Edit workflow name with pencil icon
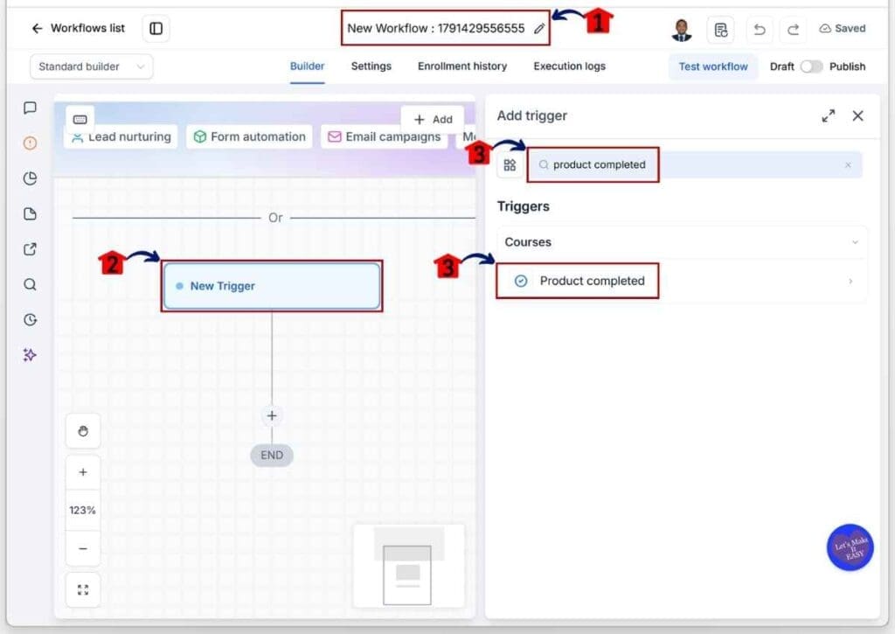Viewport: 895px width, 634px height. click(539, 29)
